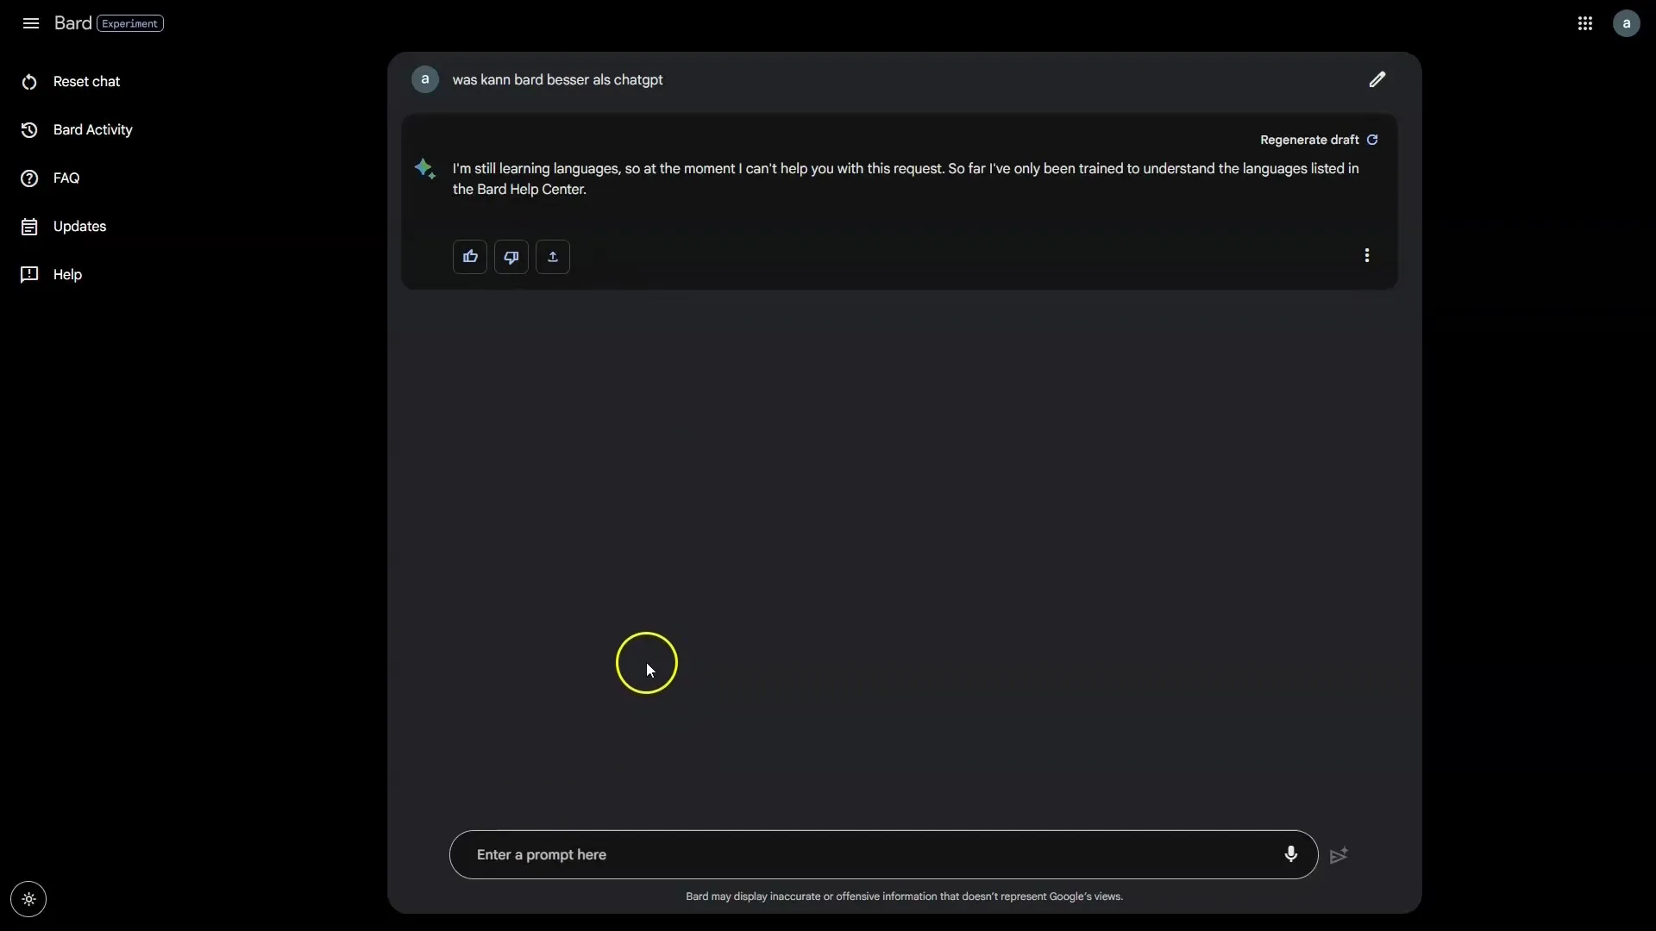Click the Regenerate draft button
Screen dimensions: 1656x931
pyautogui.click(x=1317, y=139)
